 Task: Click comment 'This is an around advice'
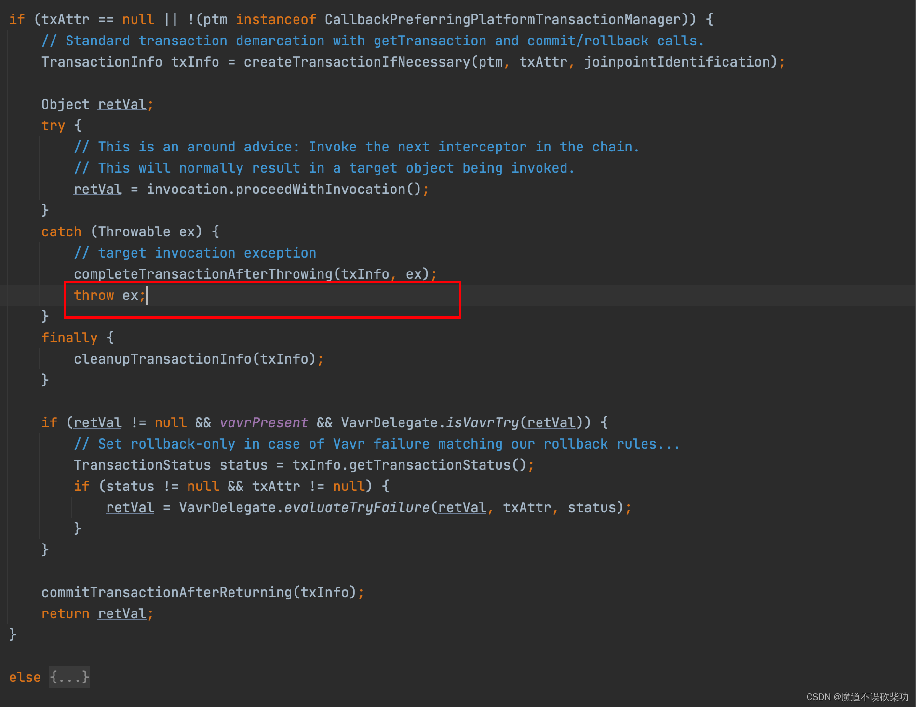point(357,147)
